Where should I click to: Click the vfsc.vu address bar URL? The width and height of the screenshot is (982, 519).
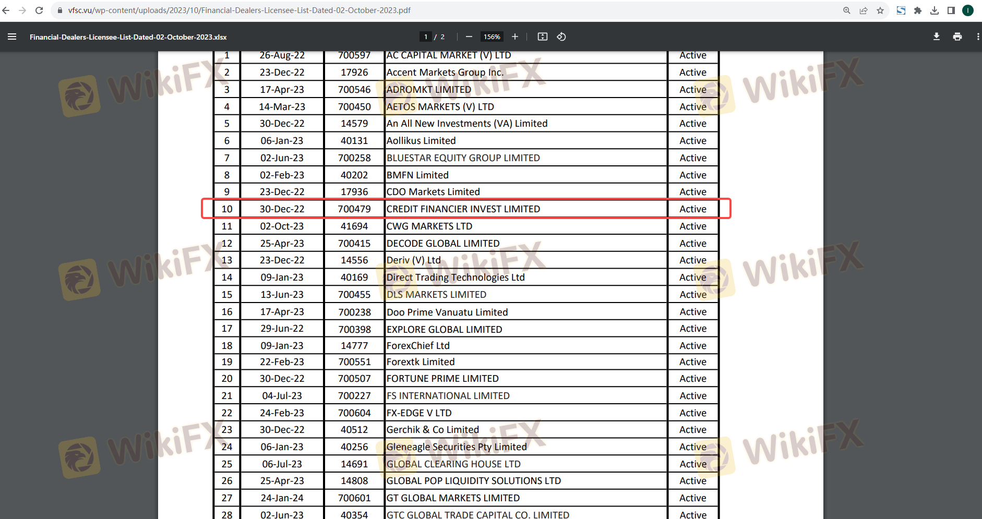click(239, 10)
